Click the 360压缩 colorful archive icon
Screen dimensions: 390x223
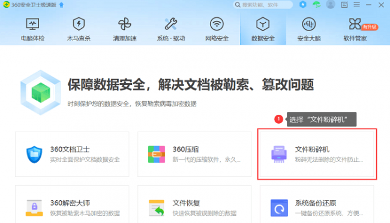click(157, 154)
